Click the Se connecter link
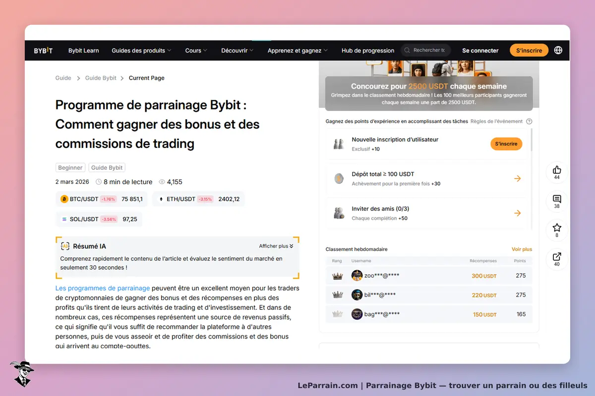The width and height of the screenshot is (595, 396). tap(480, 50)
